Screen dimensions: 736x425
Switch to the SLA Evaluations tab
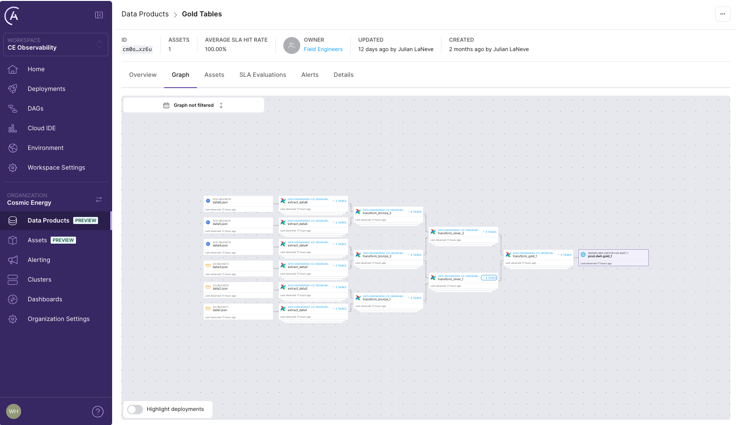262,75
